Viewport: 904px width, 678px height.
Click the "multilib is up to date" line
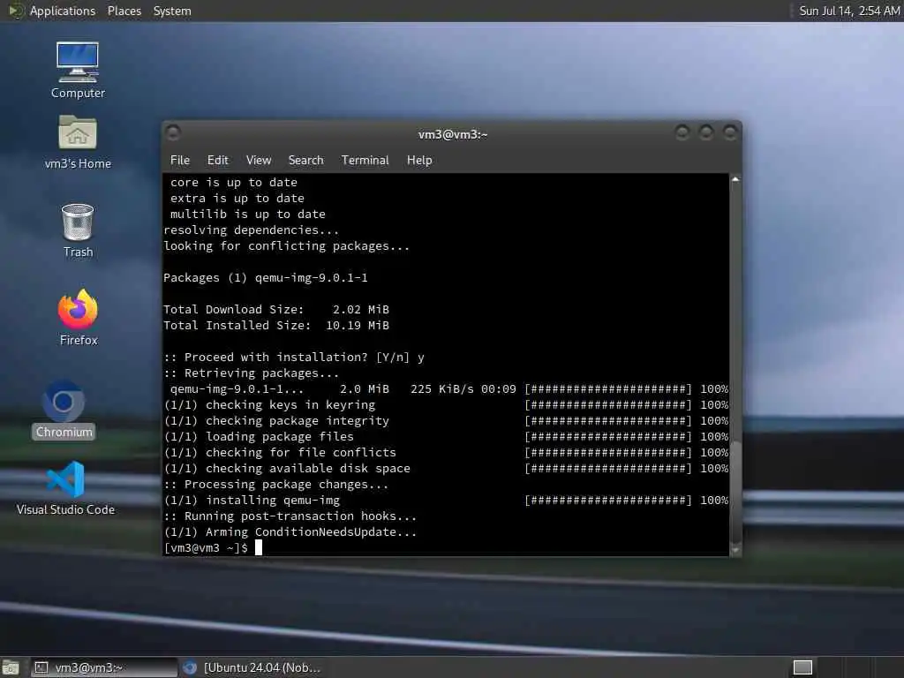coord(248,215)
